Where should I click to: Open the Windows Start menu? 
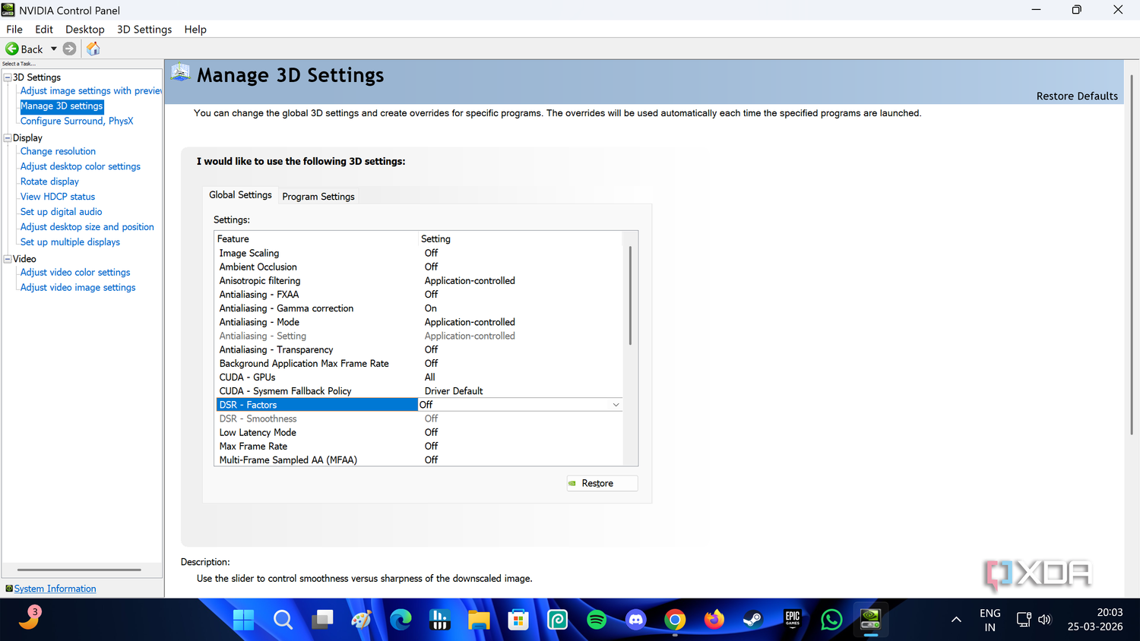(244, 620)
